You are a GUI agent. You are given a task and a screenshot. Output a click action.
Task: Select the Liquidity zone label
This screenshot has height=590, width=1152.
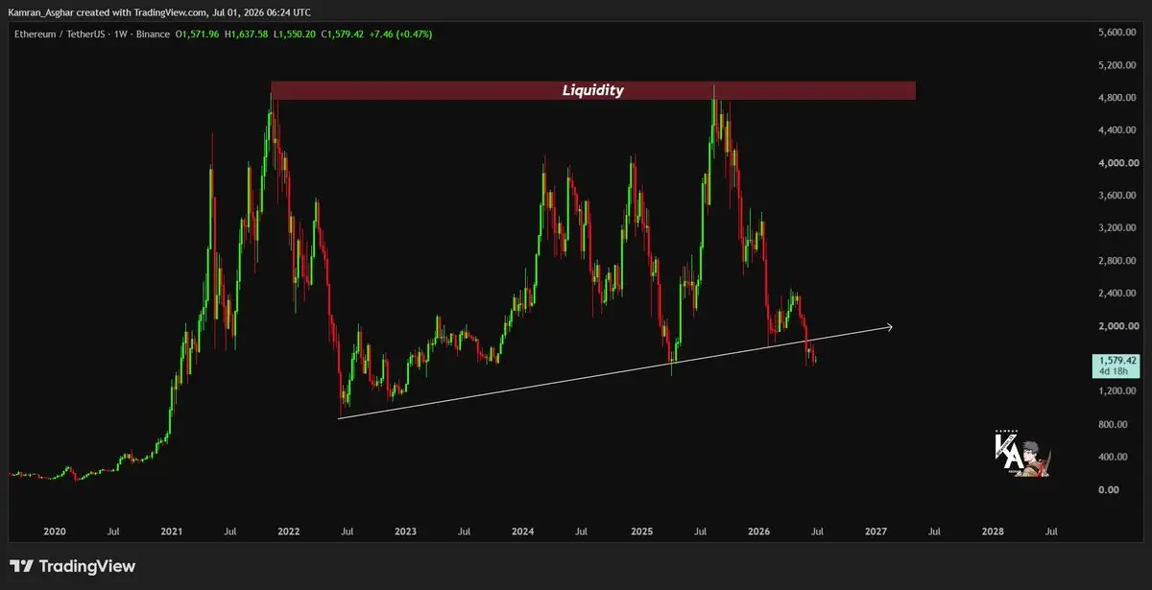coord(592,90)
